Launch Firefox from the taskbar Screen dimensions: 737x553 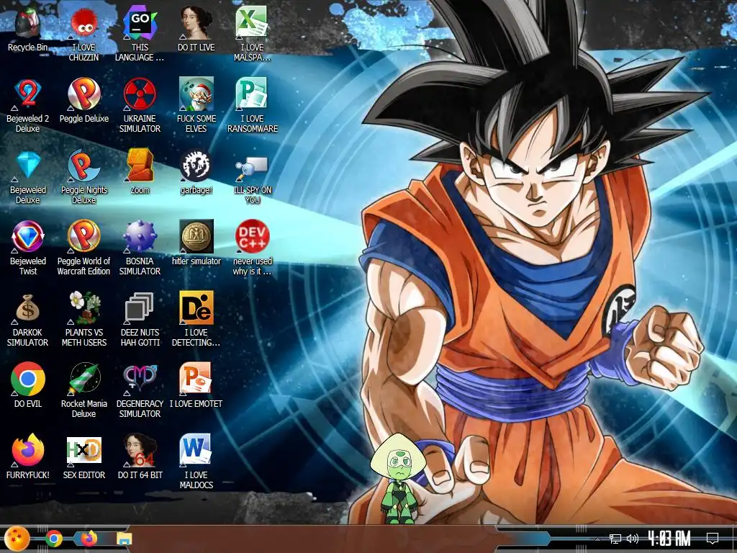pyautogui.click(x=89, y=539)
